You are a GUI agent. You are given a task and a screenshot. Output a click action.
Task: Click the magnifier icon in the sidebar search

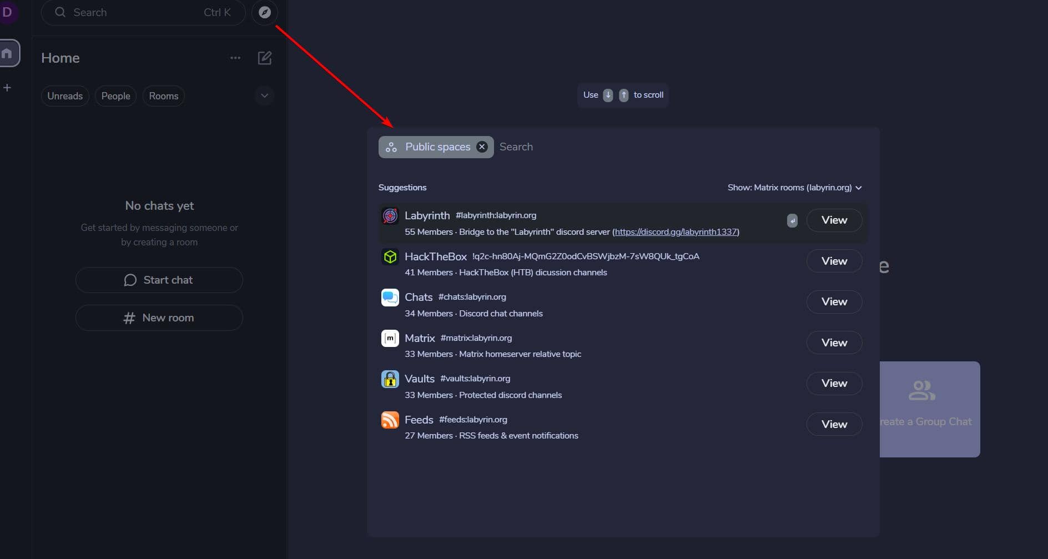point(60,12)
